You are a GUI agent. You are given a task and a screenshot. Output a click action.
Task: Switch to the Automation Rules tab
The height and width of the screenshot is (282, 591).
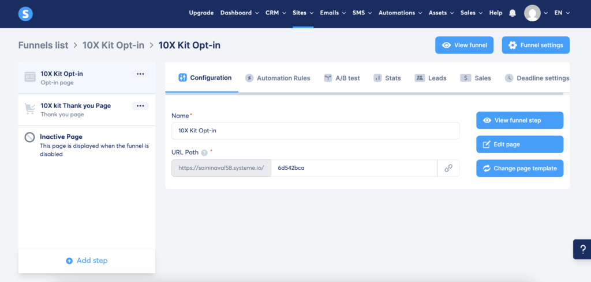pos(278,78)
